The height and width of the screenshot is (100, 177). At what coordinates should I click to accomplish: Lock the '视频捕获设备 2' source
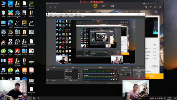(x=80, y=70)
